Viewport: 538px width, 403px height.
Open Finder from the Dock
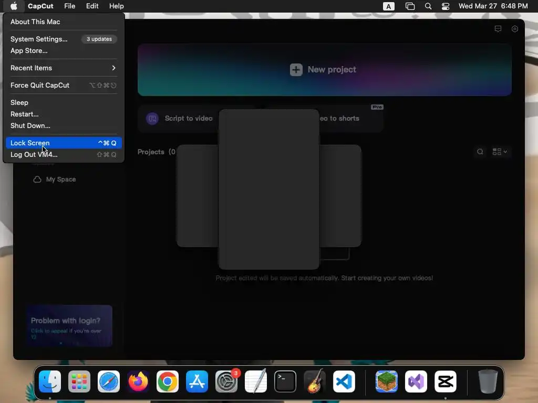click(50, 381)
